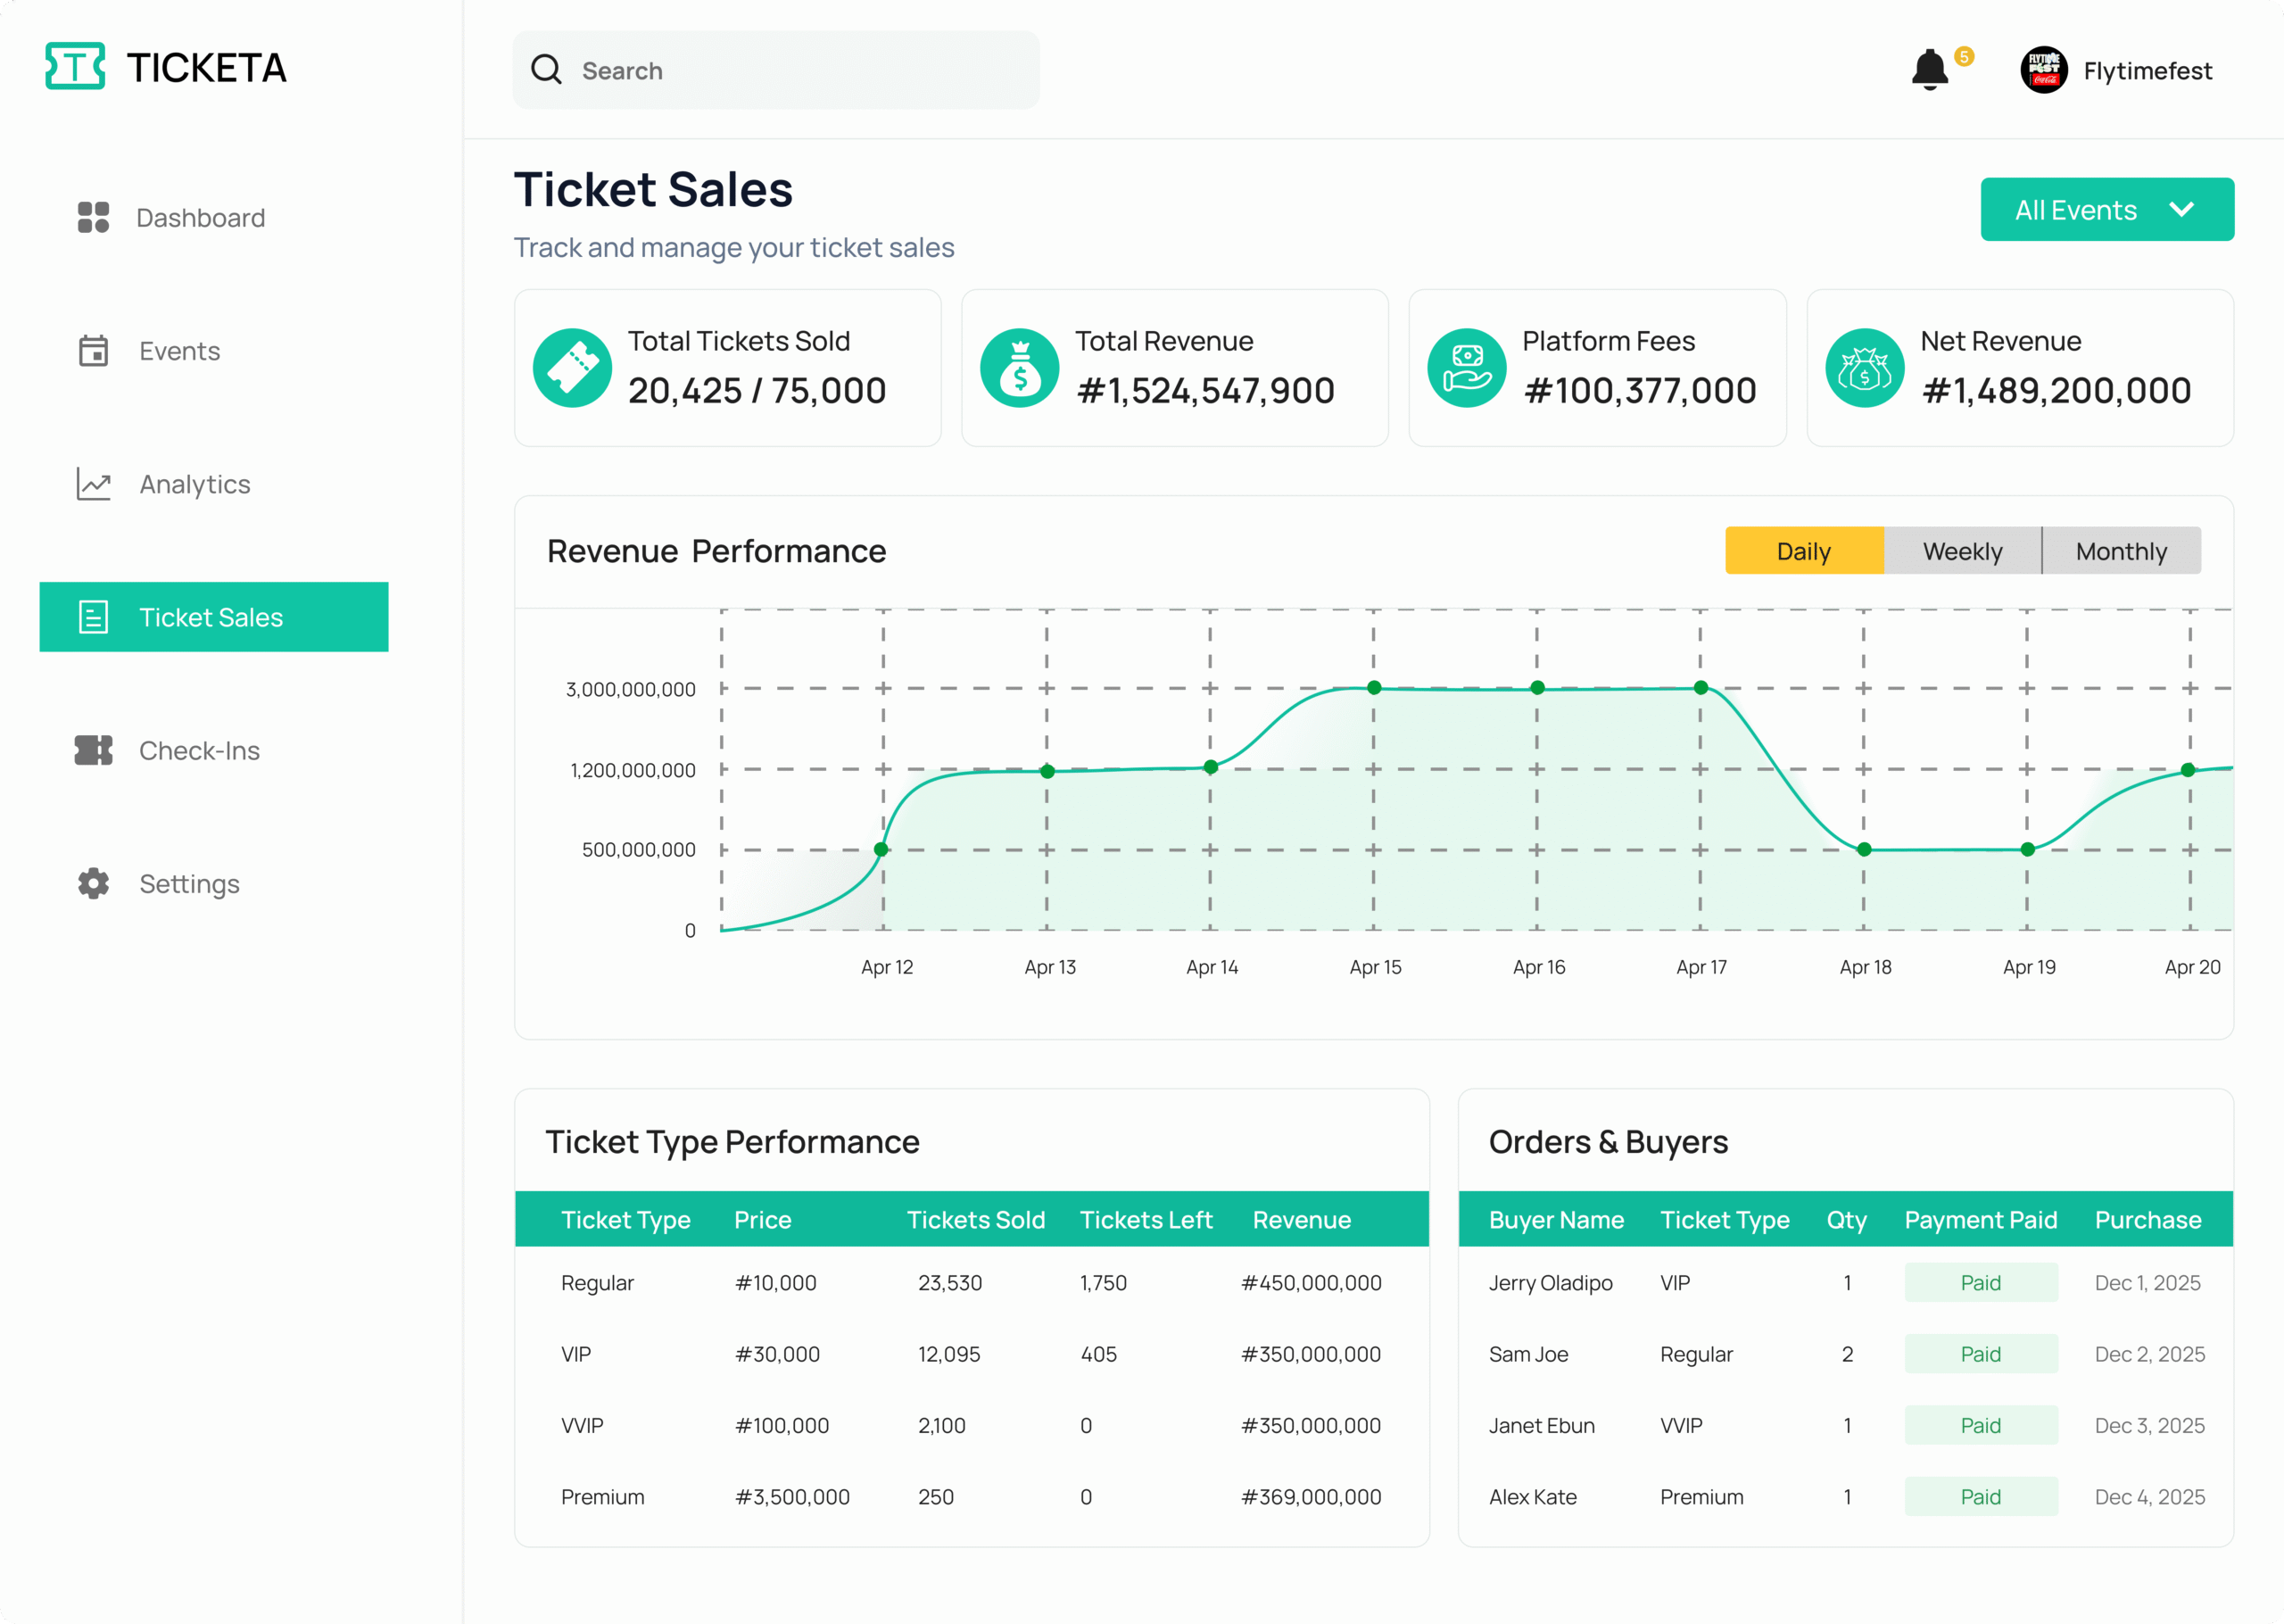Click the #369,000,000 revenue cell

(x=1311, y=1497)
